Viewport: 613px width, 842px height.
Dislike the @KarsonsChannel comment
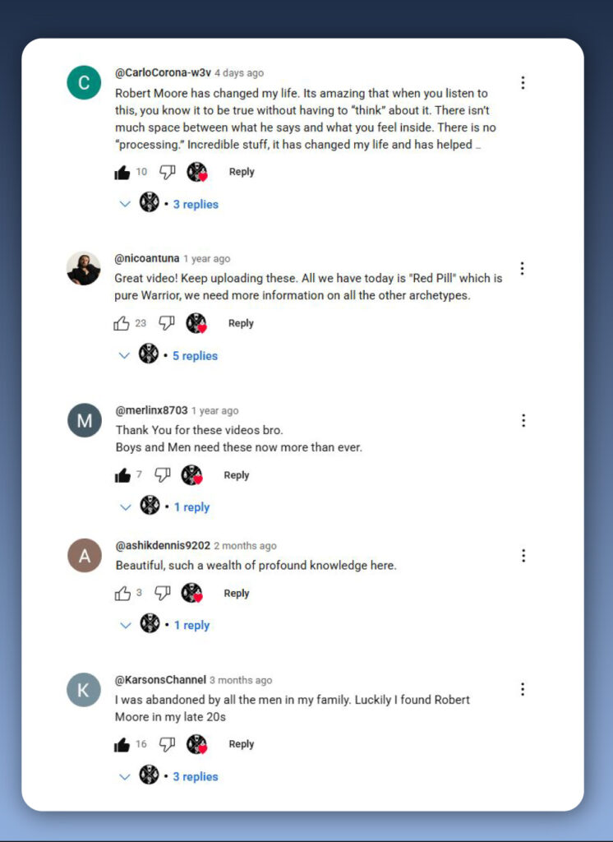click(168, 744)
